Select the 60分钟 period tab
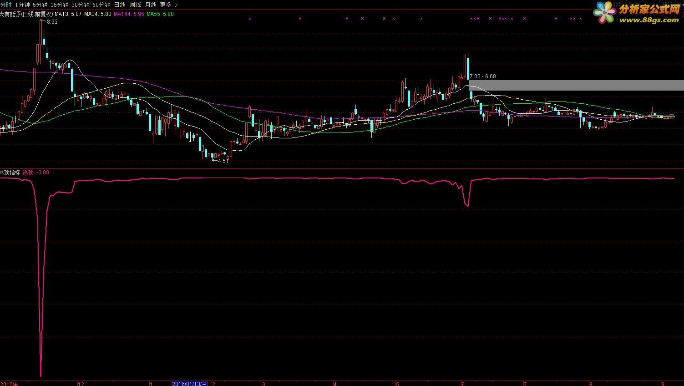Screen dimensions: 684x386 [101, 5]
